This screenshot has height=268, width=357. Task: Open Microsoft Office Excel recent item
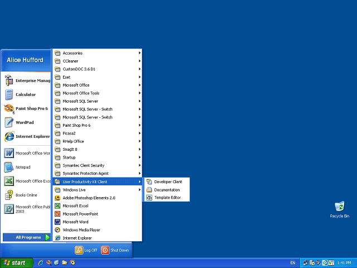coord(27,181)
